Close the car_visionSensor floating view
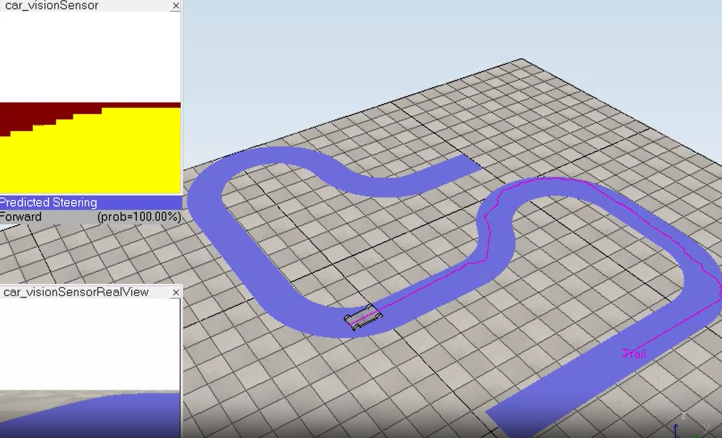The height and width of the screenshot is (438, 722). 176,5
